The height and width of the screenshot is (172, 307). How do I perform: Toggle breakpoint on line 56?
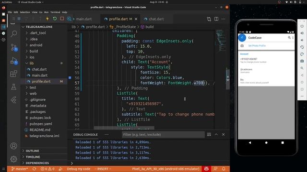point(70,77)
